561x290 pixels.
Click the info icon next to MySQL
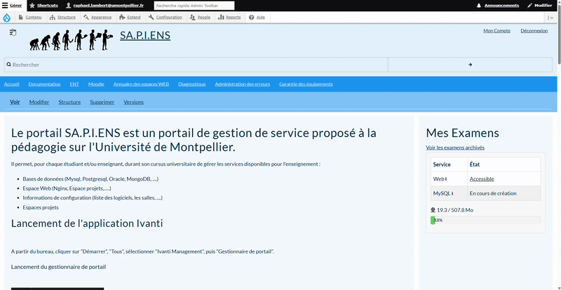452,193
